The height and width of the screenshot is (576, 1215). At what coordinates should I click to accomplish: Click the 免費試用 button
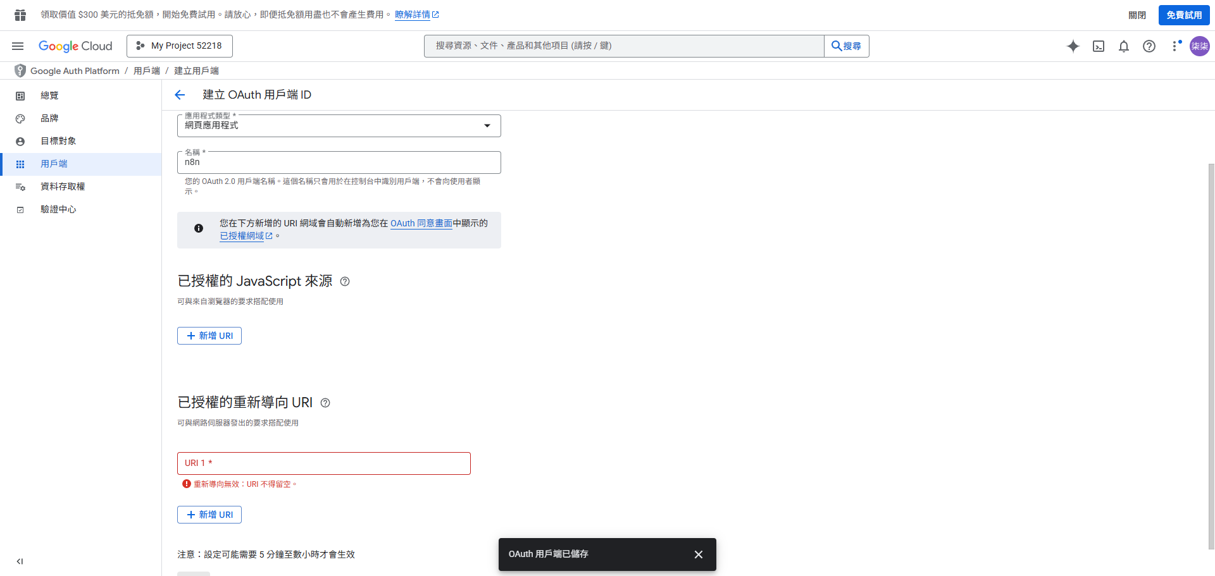(x=1183, y=15)
